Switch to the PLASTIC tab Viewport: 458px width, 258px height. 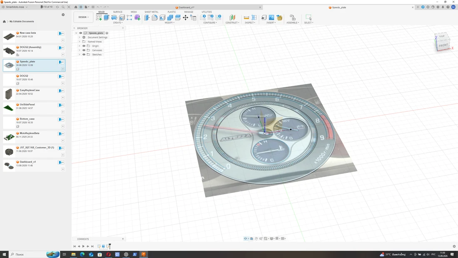(x=172, y=12)
